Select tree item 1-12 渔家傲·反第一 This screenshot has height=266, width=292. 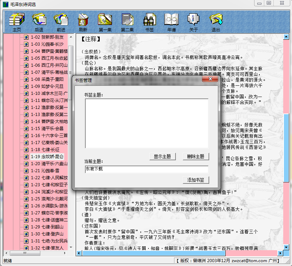49,108
